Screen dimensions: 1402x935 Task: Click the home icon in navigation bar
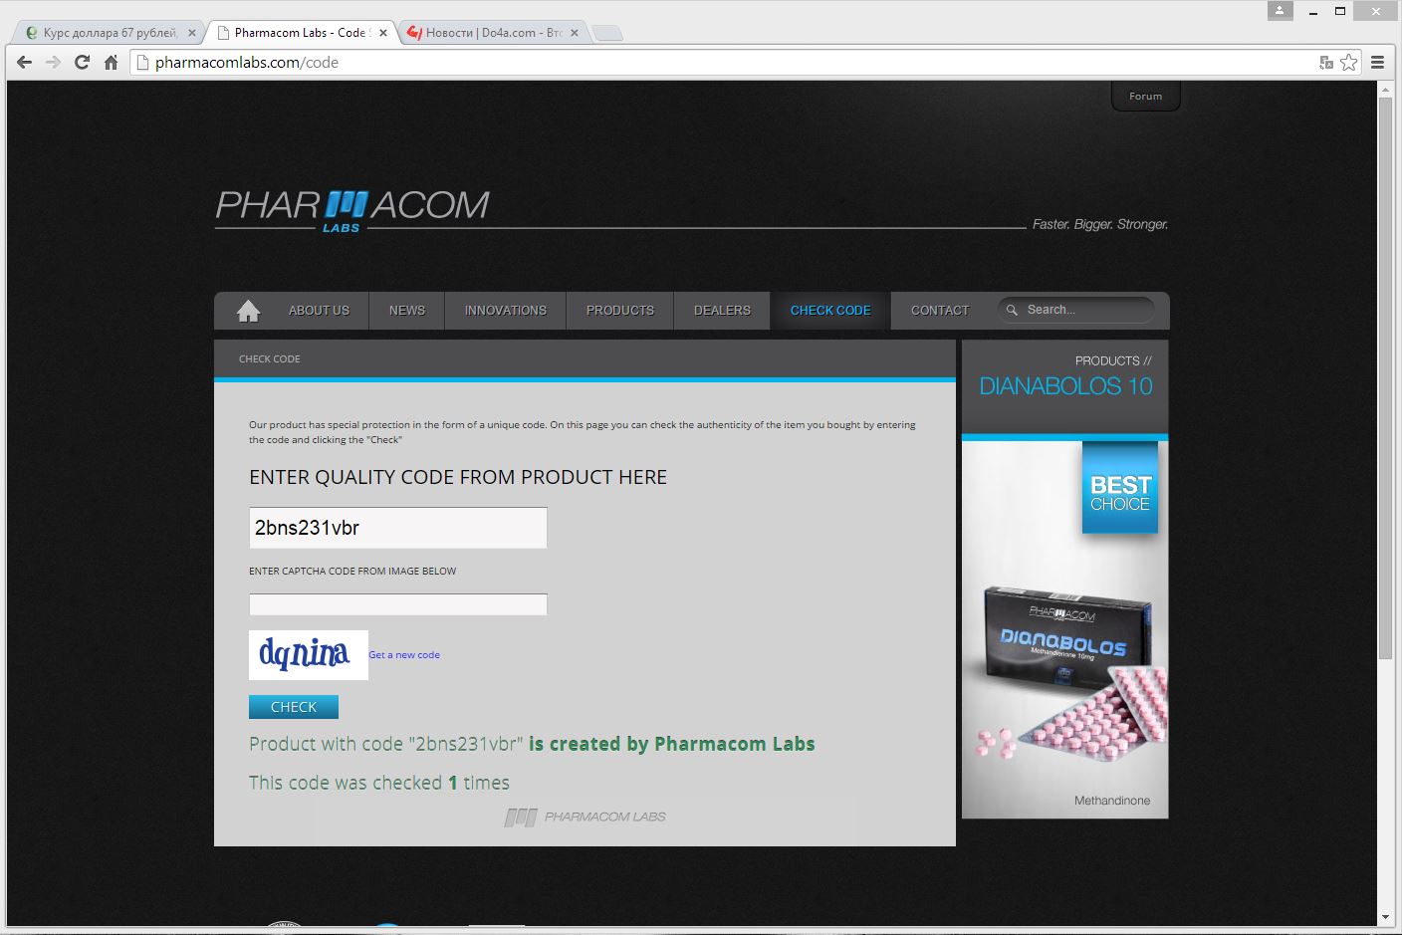248,311
